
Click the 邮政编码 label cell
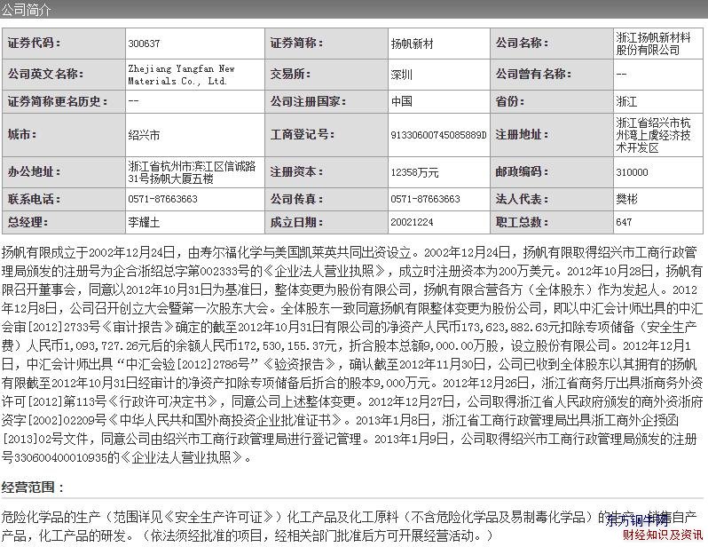pyautogui.click(x=551, y=171)
